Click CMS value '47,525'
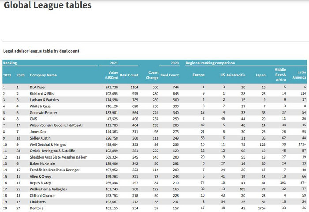This screenshot has height=212, width=309. tap(113, 119)
